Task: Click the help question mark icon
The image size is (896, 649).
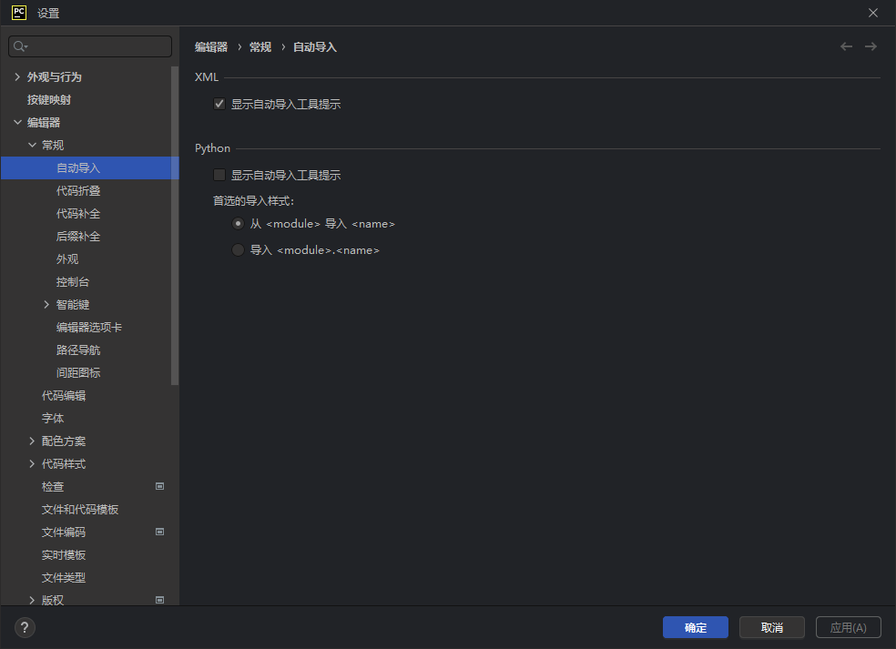Action: click(25, 627)
